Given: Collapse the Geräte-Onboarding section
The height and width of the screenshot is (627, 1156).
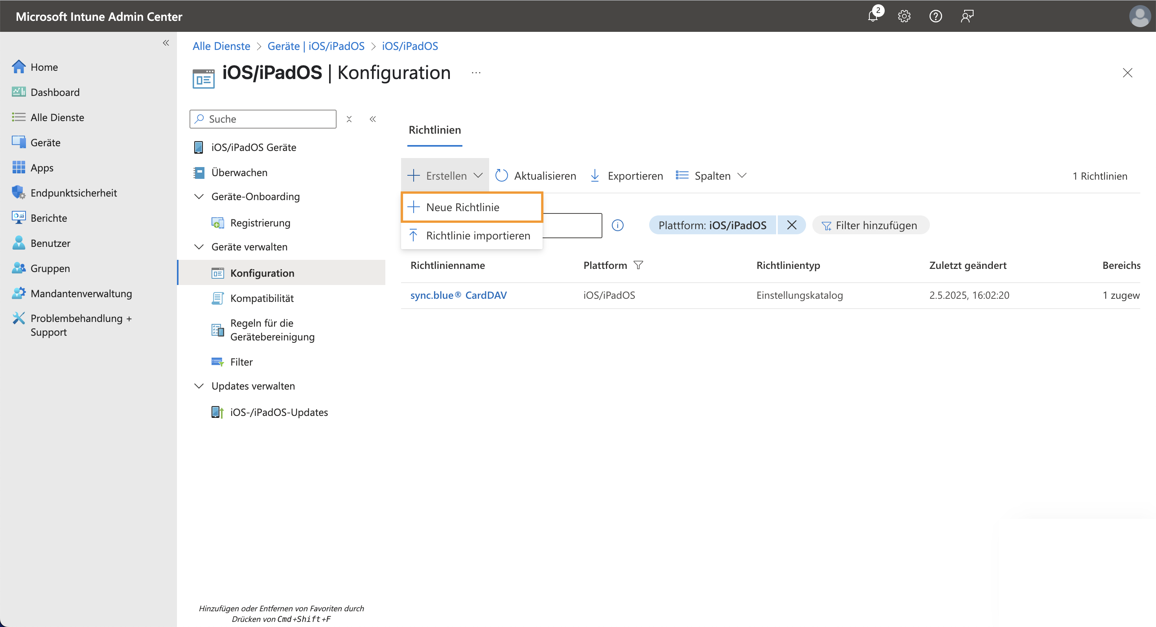Looking at the screenshot, I should (x=199, y=197).
